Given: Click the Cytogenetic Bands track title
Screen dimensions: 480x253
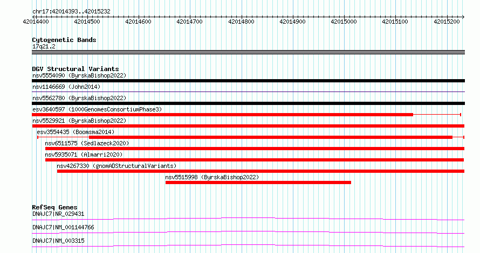Looking at the screenshot, I should tap(64, 40).
